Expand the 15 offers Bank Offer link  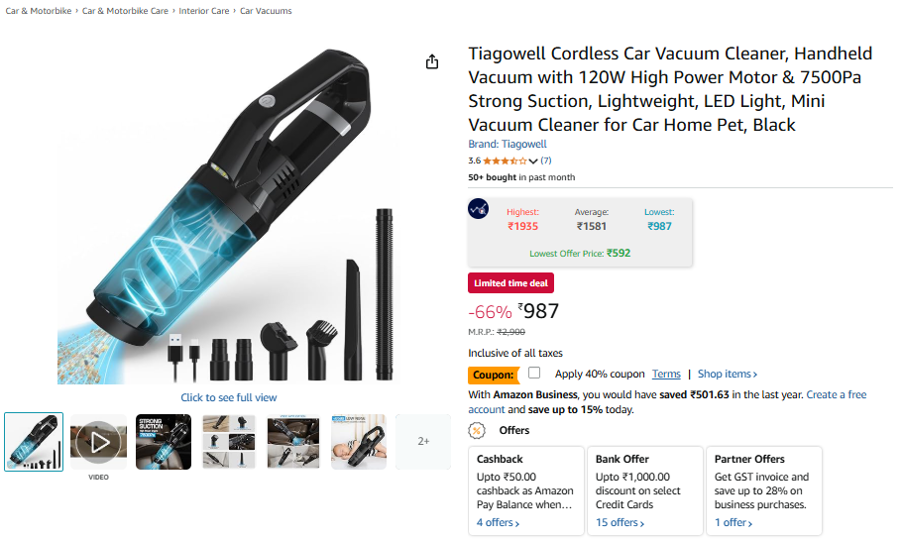point(620,523)
